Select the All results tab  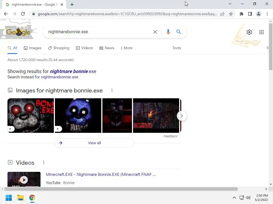point(12,48)
